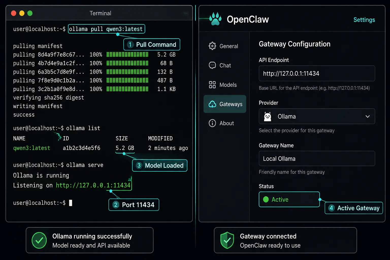Click the 'success' output line
The image size is (390, 260).
(24, 115)
